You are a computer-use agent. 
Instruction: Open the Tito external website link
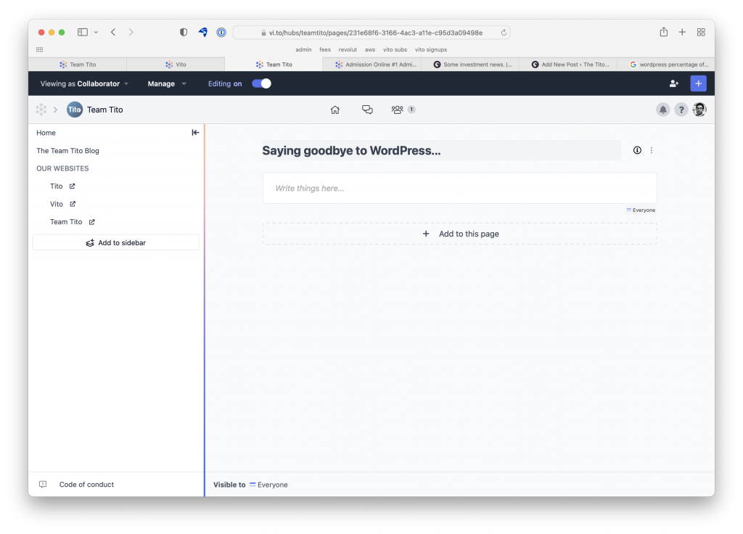pyautogui.click(x=62, y=186)
